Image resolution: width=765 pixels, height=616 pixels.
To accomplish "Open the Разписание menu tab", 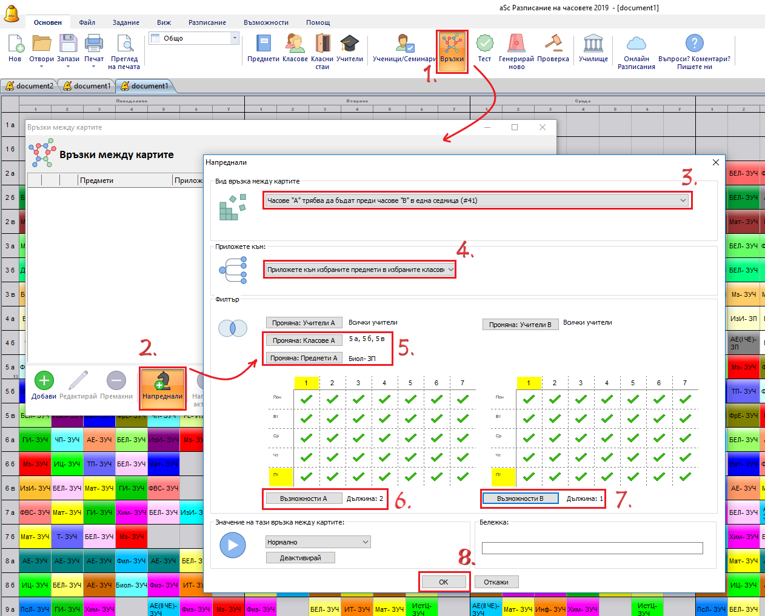I will click(x=207, y=22).
